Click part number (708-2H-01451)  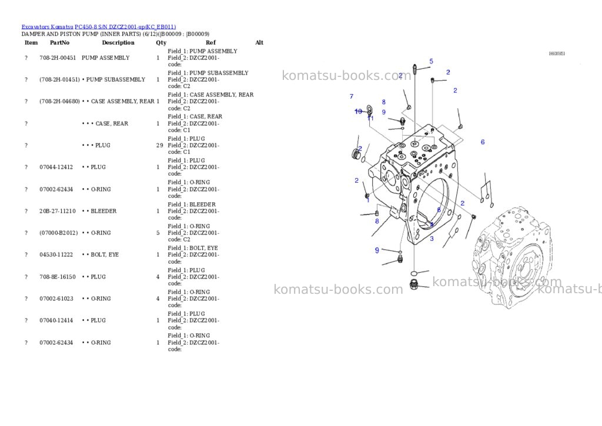(59, 80)
